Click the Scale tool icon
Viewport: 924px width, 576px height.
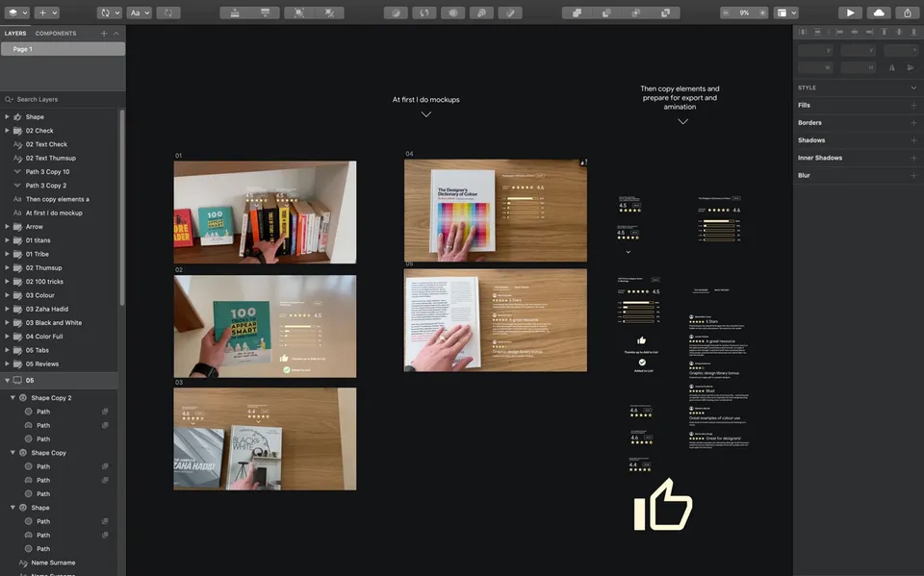[x=481, y=13]
